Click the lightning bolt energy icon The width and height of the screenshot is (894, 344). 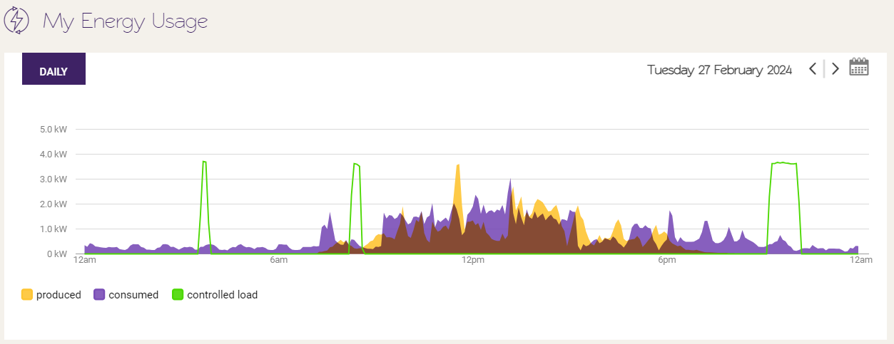(x=16, y=21)
